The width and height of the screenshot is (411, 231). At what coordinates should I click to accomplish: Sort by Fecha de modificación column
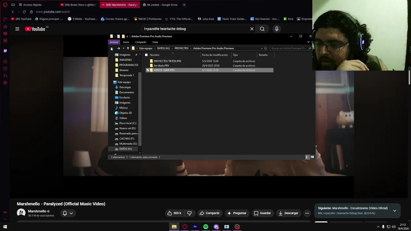click(215, 55)
